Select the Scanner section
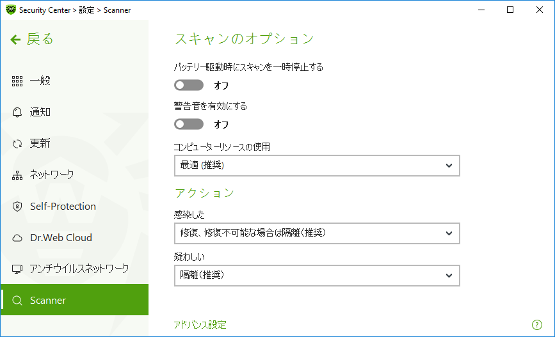 point(74,299)
